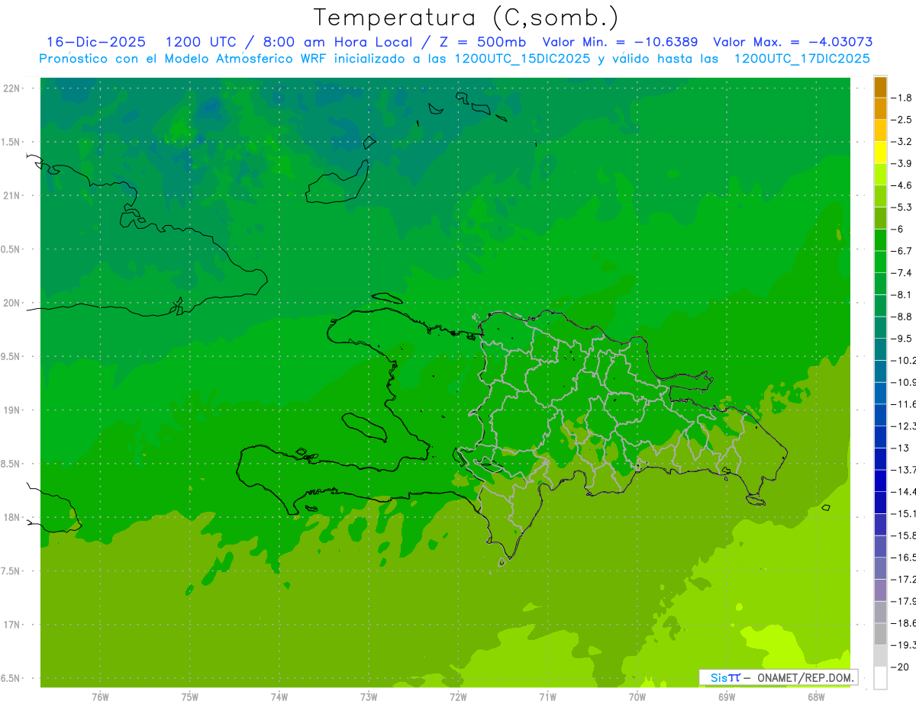This screenshot has width=916, height=707.
Task: Click the "-8.1" legend value
Action: click(903, 294)
